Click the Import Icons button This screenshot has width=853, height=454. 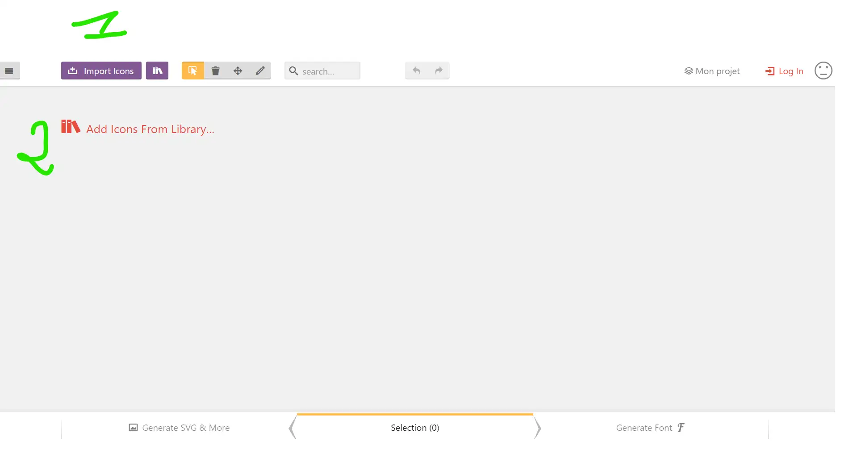[101, 71]
